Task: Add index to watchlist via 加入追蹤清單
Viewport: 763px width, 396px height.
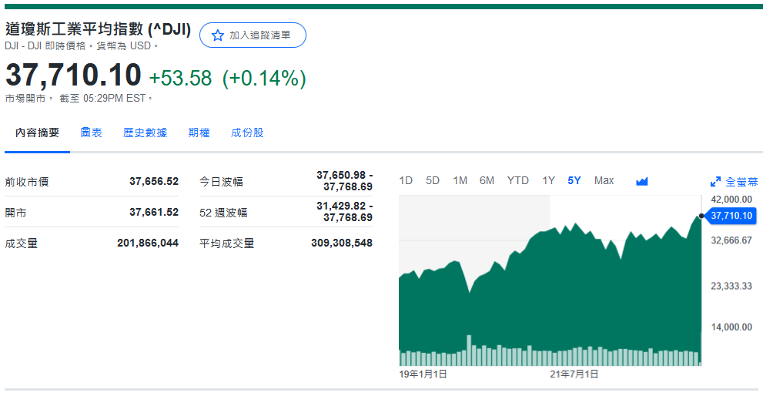Action: 253,35
